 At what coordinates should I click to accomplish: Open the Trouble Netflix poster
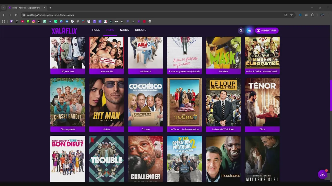[x=107, y=159]
